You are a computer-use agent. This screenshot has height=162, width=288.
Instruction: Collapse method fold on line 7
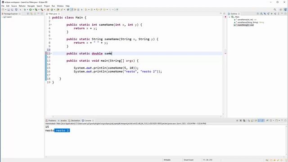[51, 39]
